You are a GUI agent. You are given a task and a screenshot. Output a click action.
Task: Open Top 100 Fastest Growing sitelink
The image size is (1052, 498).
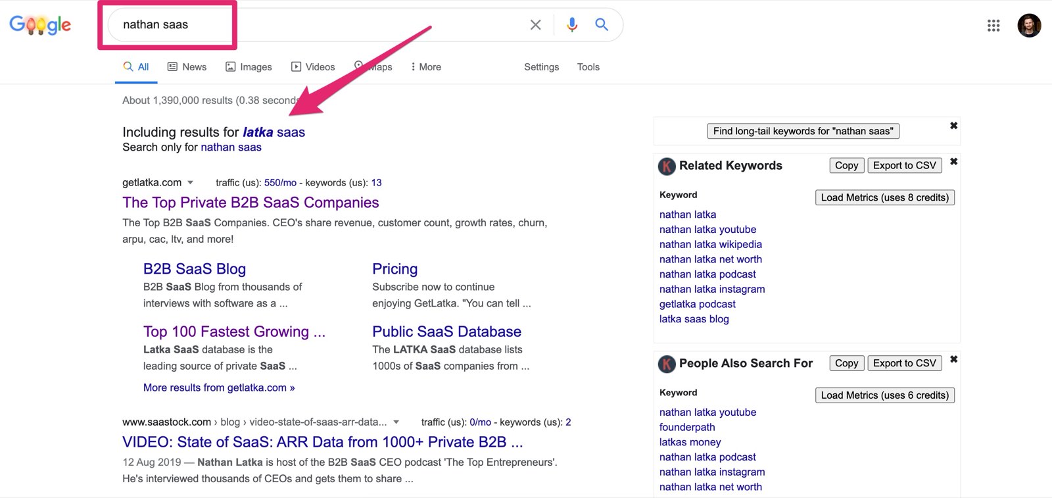(x=234, y=332)
